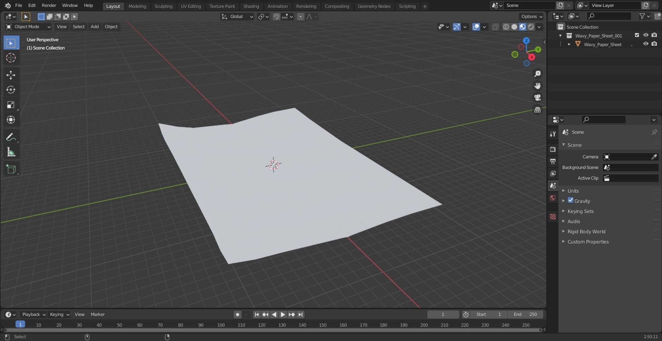Select the Select Box tool
The height and width of the screenshot is (341, 662).
[11, 43]
